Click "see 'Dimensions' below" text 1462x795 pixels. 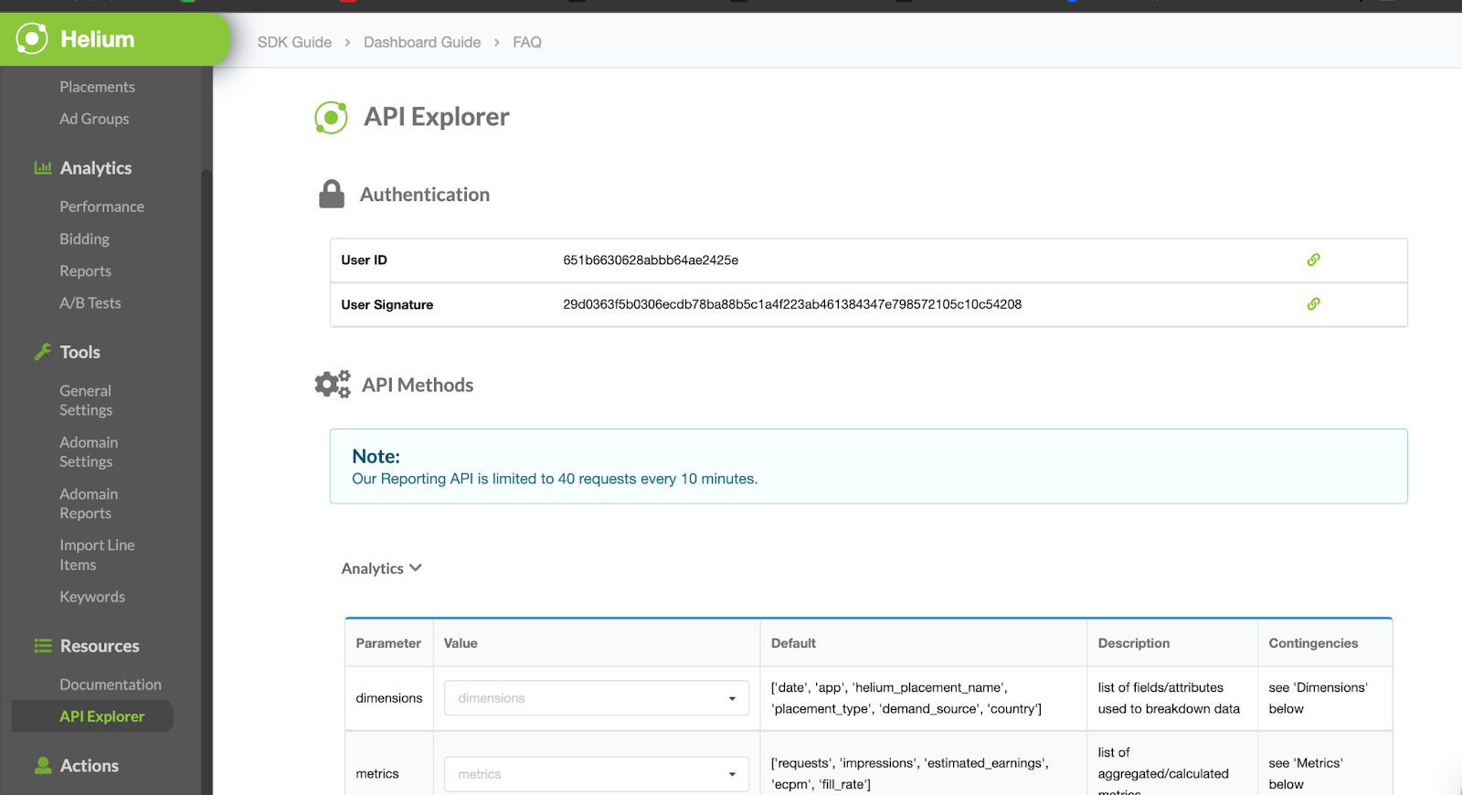pos(1318,698)
